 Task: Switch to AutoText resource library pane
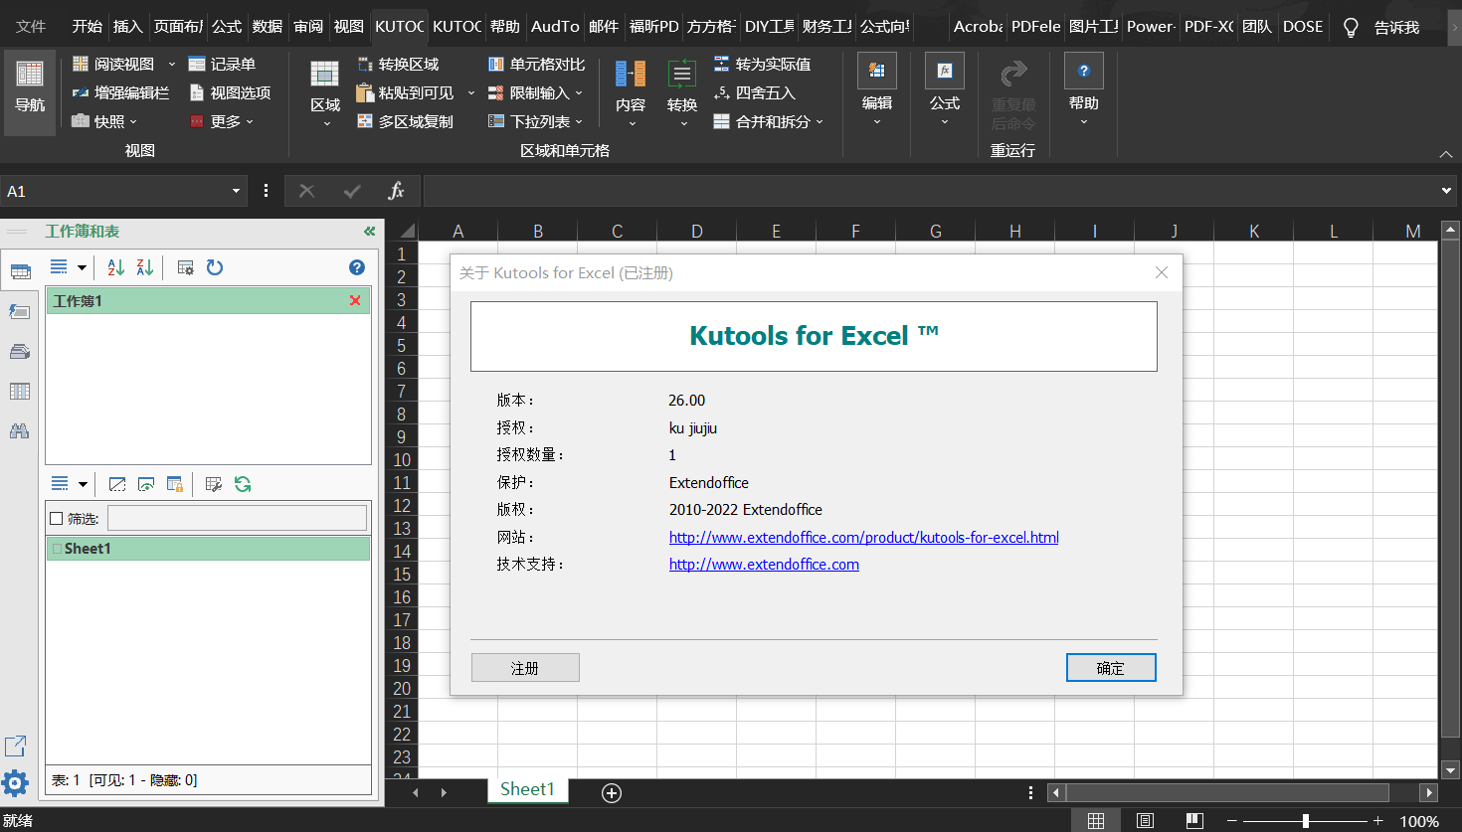pyautogui.click(x=20, y=312)
